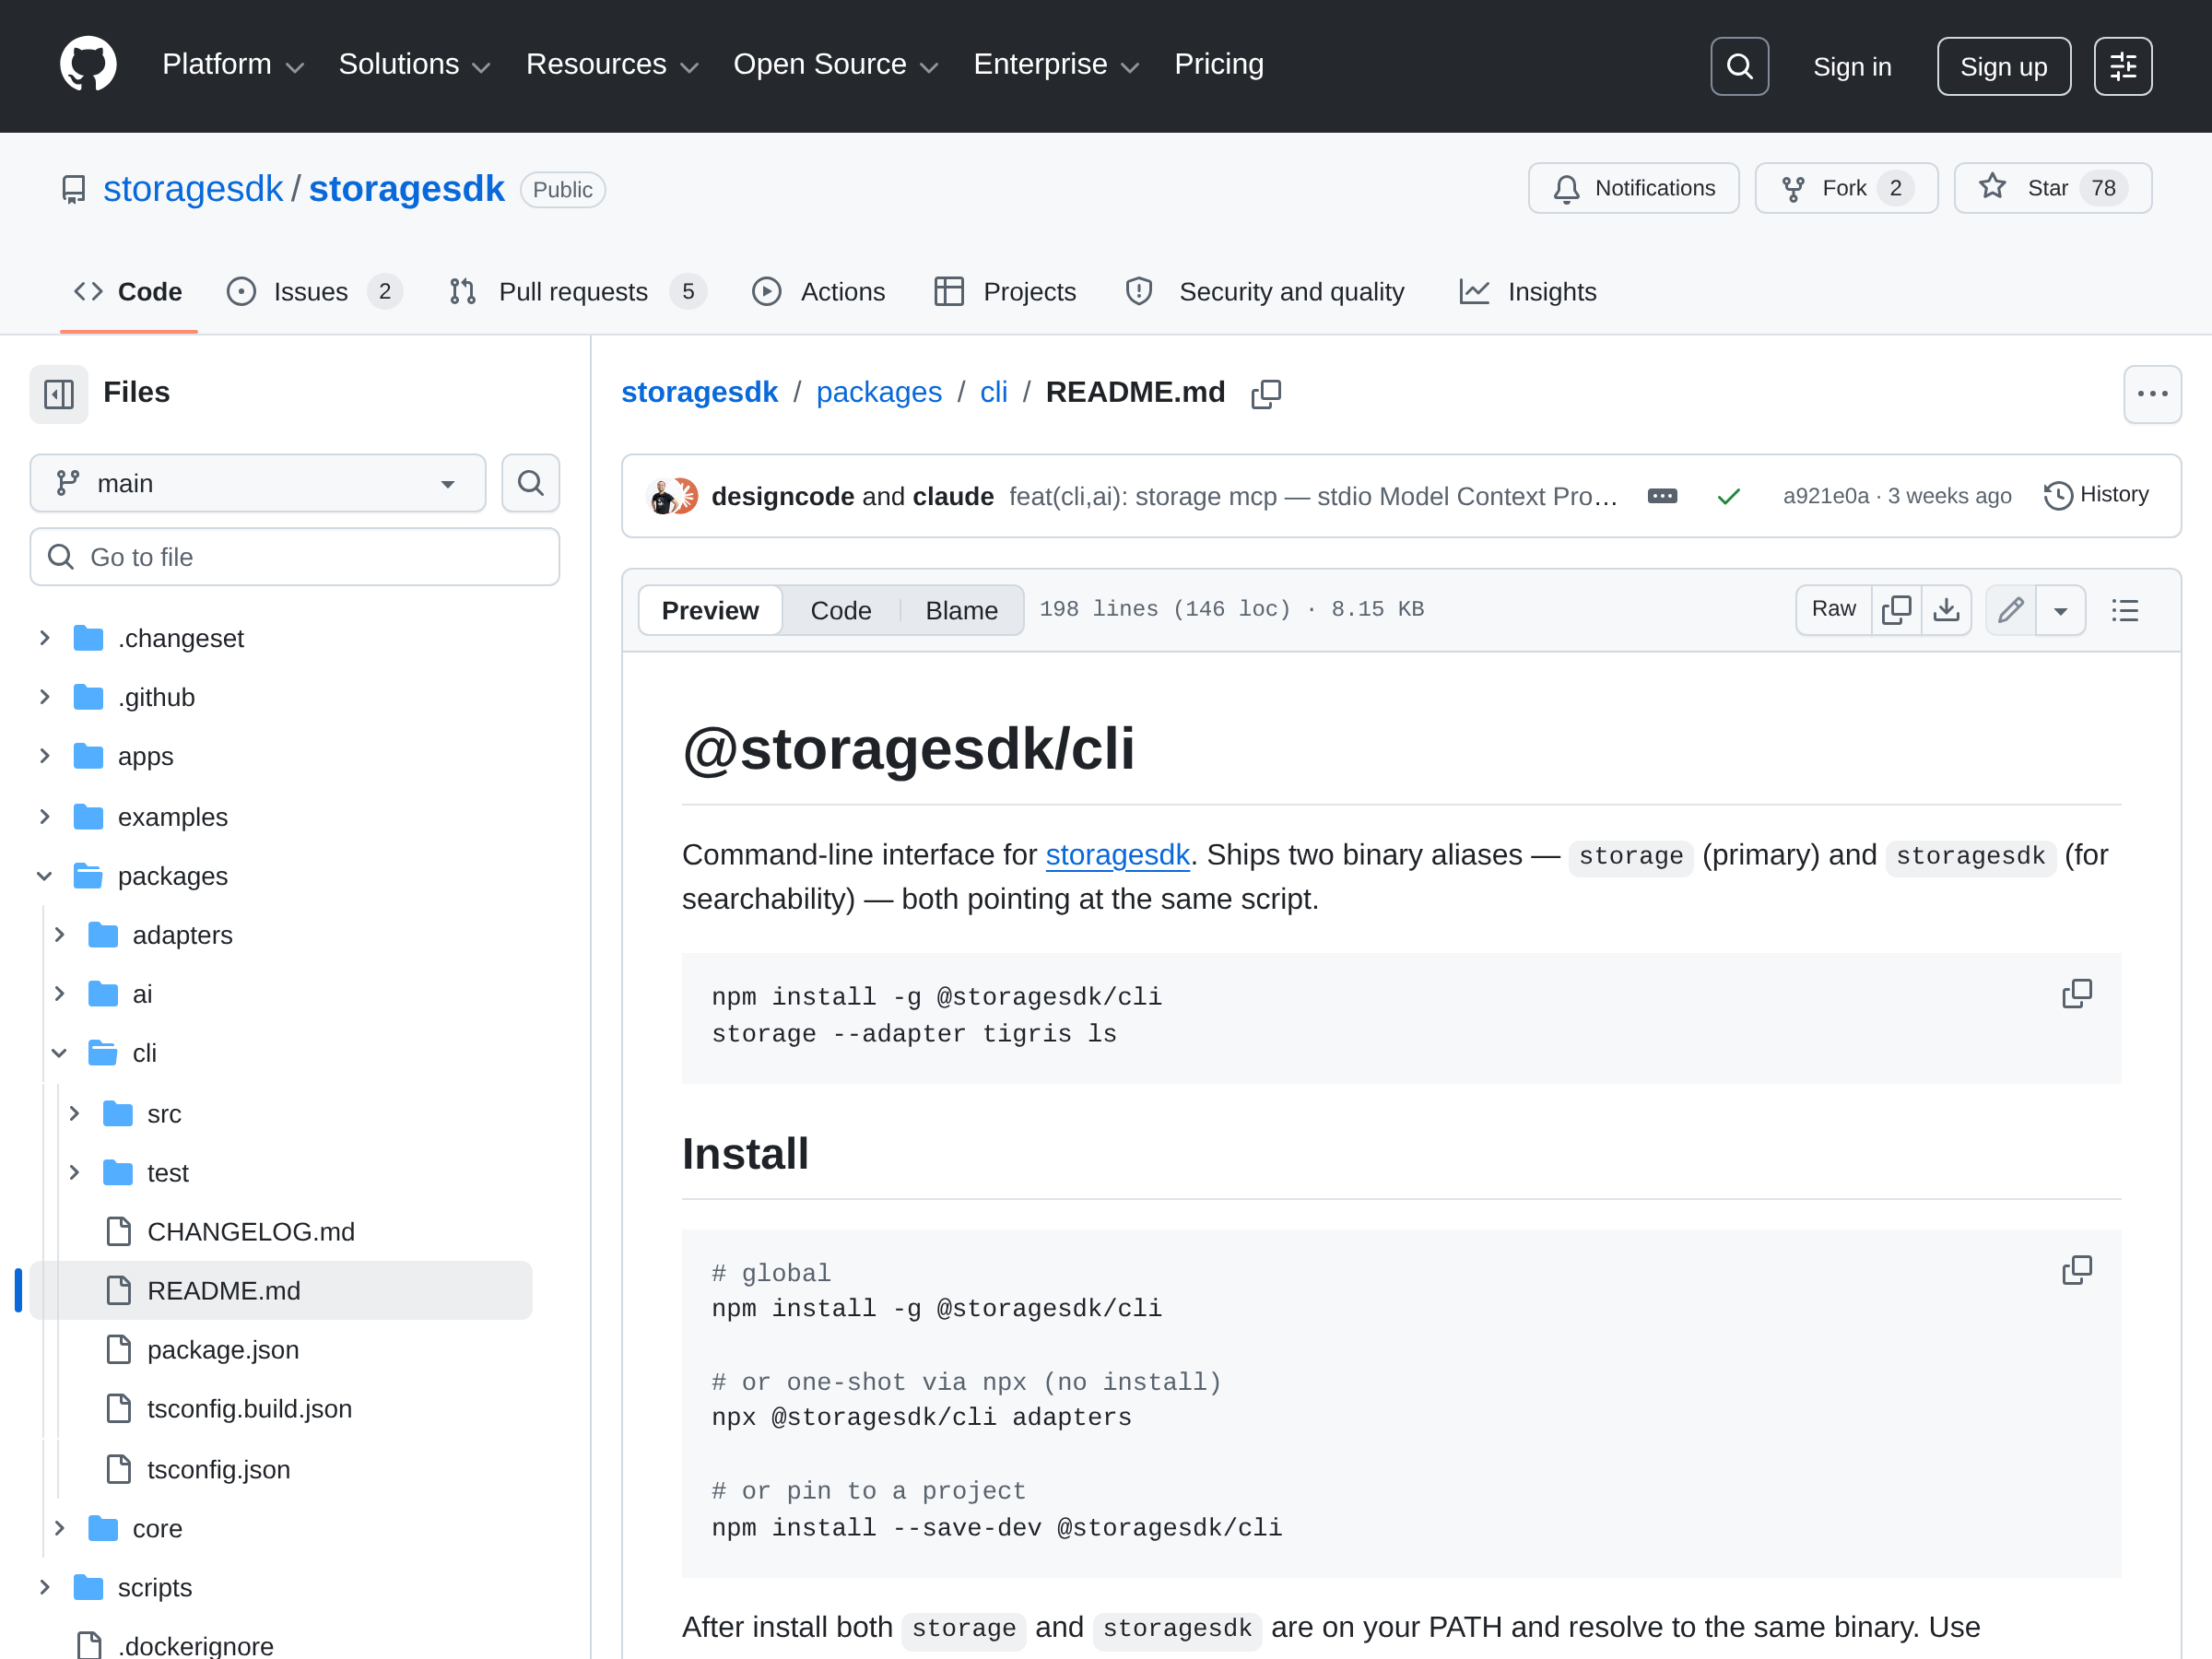The height and width of the screenshot is (1659, 2212).
Task: Open the Projects tab
Action: point(1005,292)
